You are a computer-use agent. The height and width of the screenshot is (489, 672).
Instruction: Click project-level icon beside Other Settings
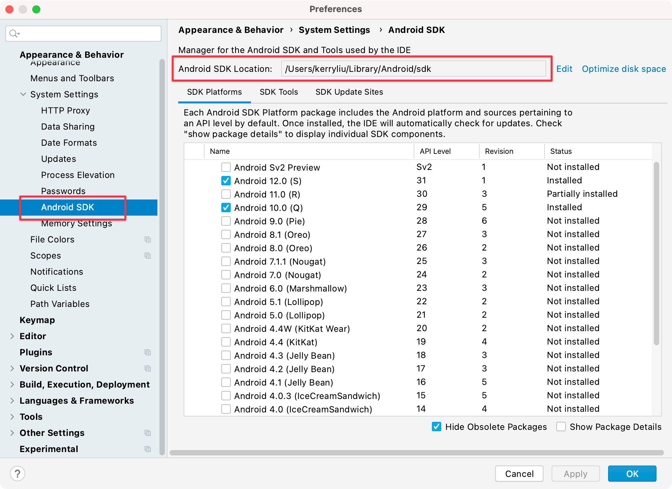pos(147,433)
